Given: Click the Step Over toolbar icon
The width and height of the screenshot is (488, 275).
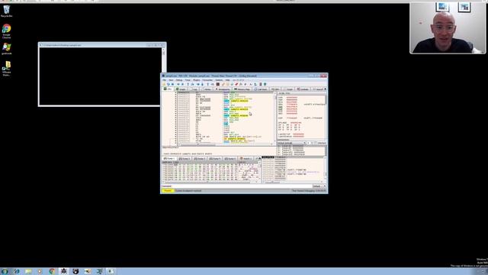Looking at the screenshot, I should click(192, 84).
